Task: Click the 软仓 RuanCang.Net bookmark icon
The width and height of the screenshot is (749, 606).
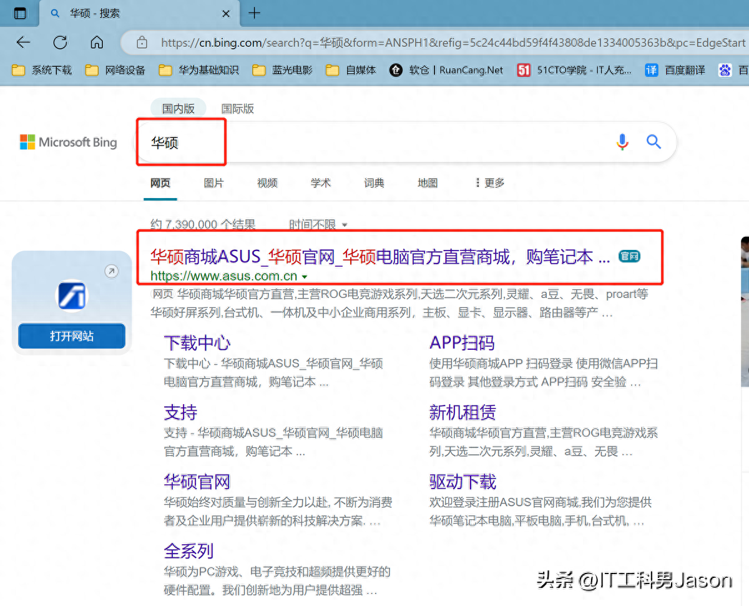Action: (x=396, y=70)
